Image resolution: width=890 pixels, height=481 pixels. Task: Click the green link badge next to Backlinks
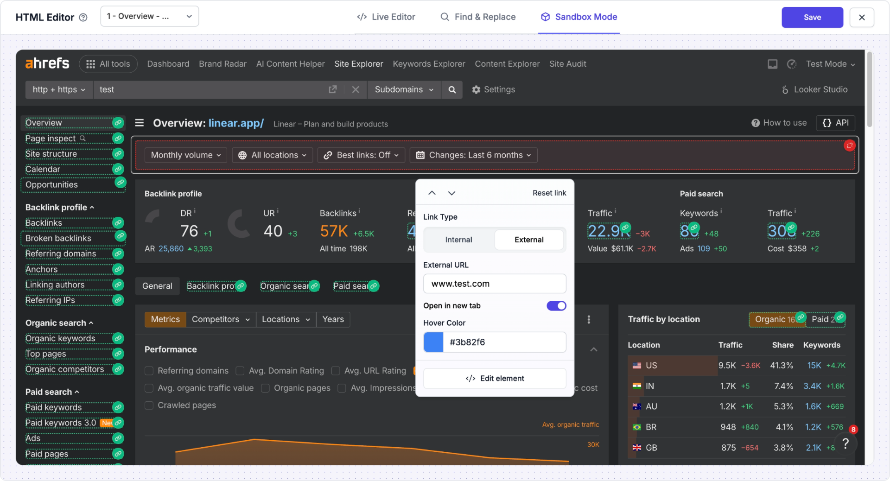[x=118, y=223]
